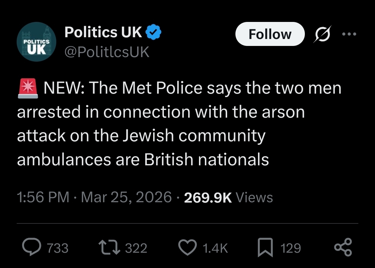The height and width of the screenshot is (268, 375).
Task: Open the three-dot more options menu
Action: coord(349,34)
